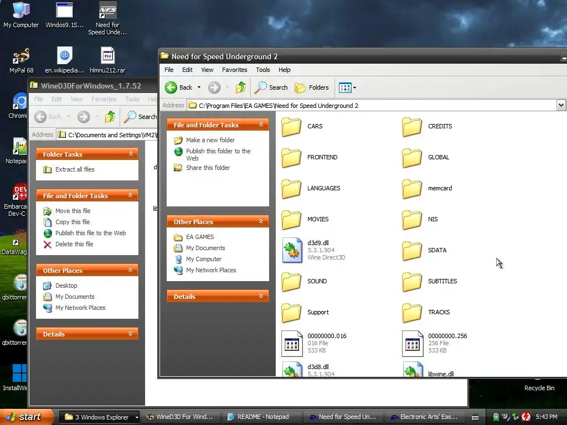Select the Support folder
Viewport: 567px width, 425px height.
305,313
